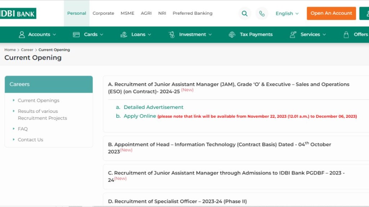Switch to the Corporate tab

pyautogui.click(x=103, y=13)
